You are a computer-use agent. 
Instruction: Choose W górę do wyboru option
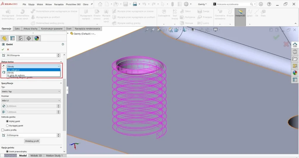34,75
